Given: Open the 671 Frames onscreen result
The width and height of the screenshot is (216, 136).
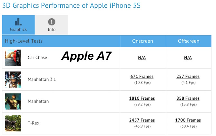Looking at the screenshot, I should pos(142,77).
